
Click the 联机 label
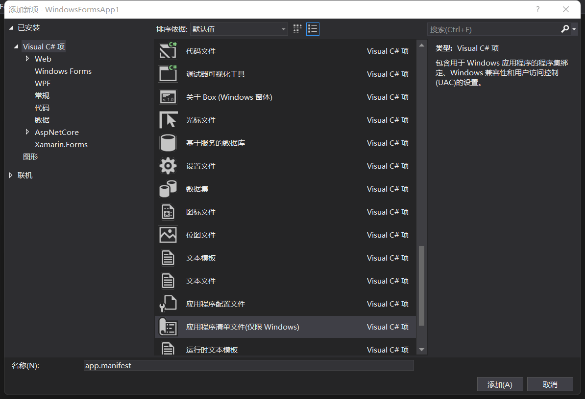coord(25,176)
